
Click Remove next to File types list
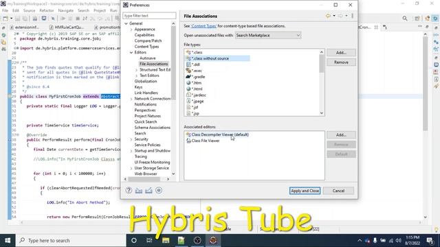pos(341,62)
